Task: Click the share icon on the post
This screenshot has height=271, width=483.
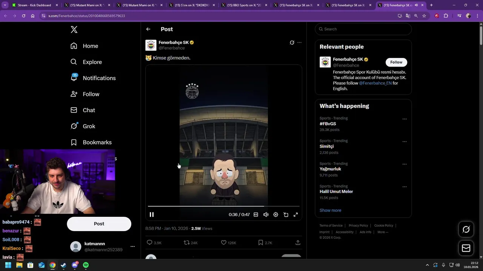Action: [x=298, y=243]
